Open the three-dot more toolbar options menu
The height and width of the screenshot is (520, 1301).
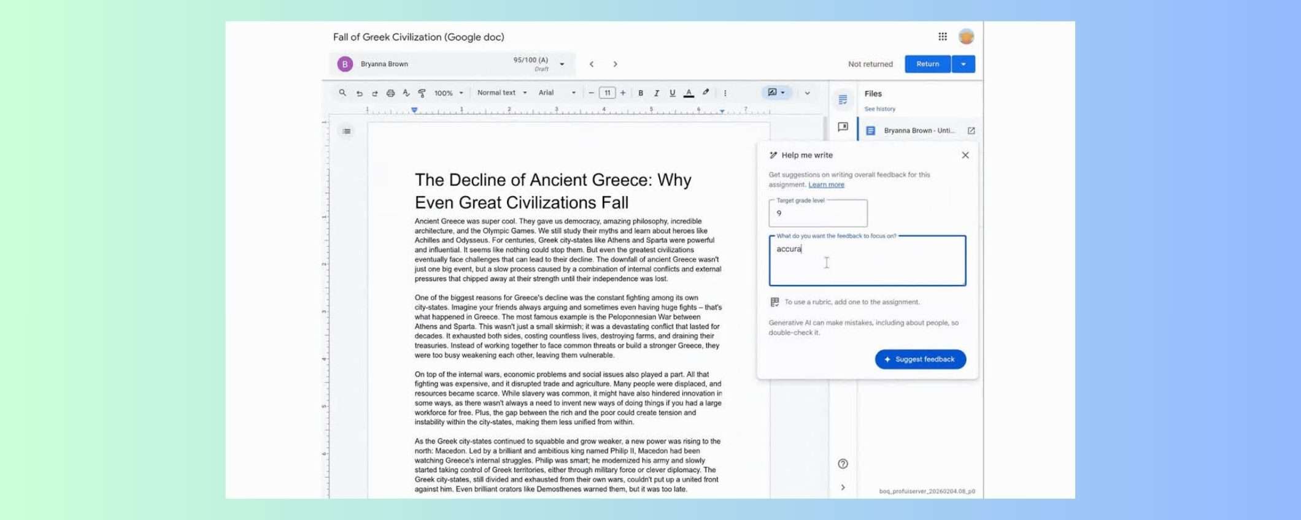(x=725, y=93)
